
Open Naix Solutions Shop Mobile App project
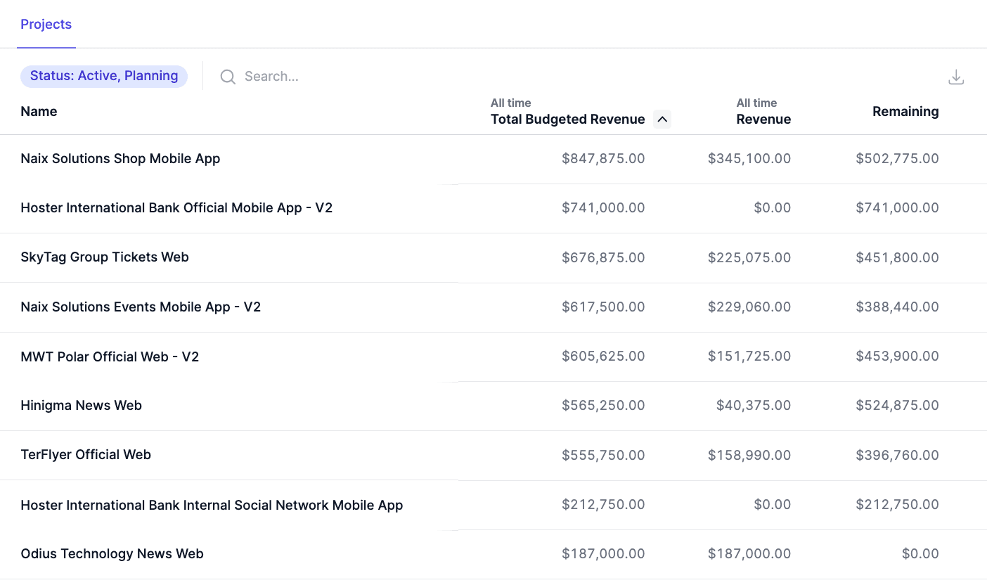121,159
